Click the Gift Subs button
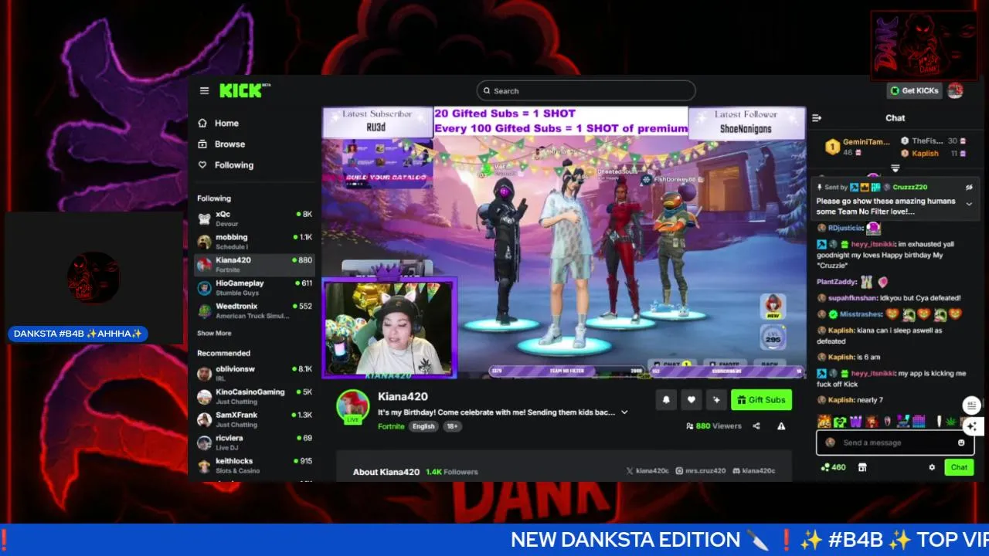 pyautogui.click(x=761, y=400)
